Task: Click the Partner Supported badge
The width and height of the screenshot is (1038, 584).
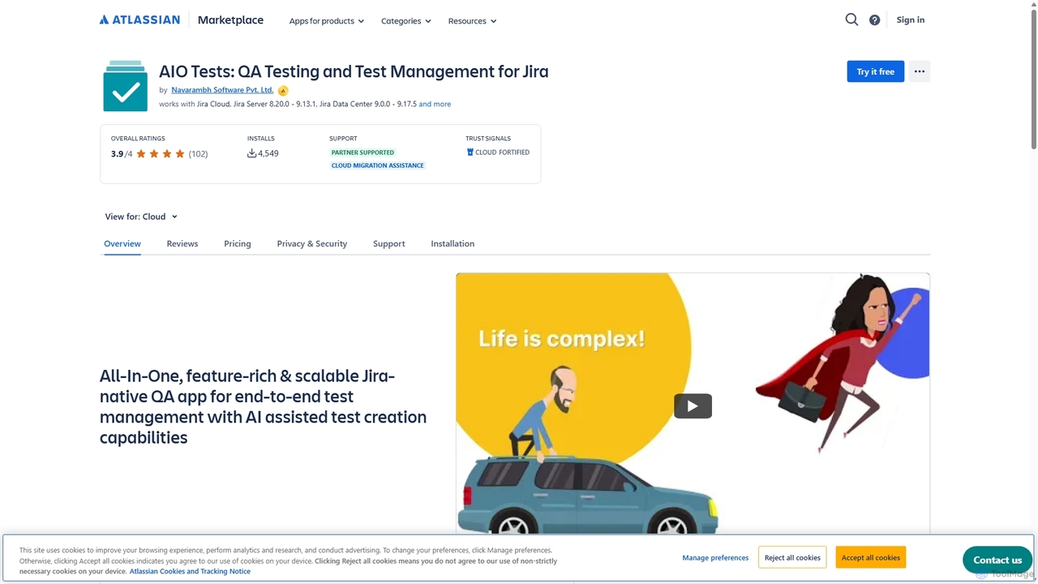Action: (362, 152)
